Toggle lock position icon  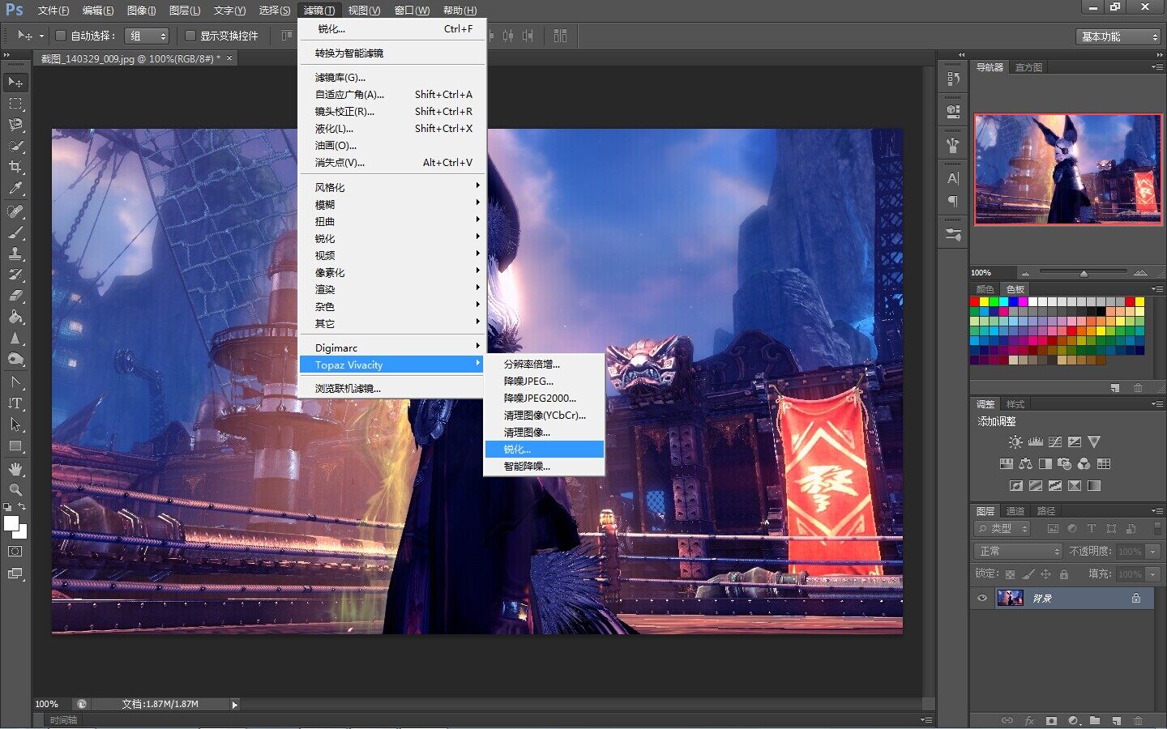pyautogui.click(x=1045, y=574)
